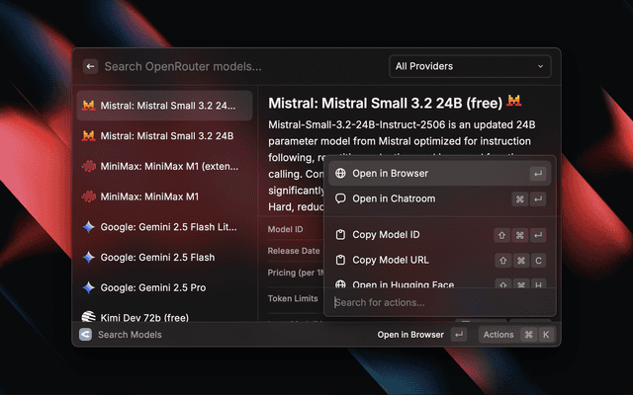The height and width of the screenshot is (395, 633).
Task: Click the Gemini 2.5 Flash Lite sparkle icon
Action: click(89, 227)
